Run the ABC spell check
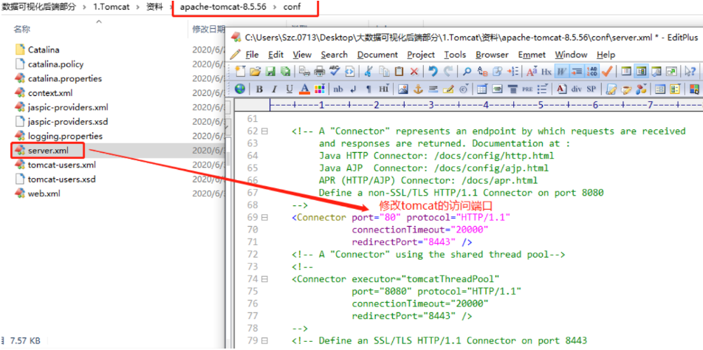The height and width of the screenshot is (350, 703). pyautogui.click(x=335, y=71)
